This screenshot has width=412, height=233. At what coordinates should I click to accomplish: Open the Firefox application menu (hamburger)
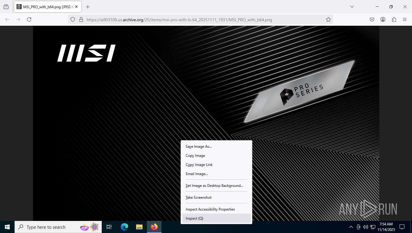coord(405,19)
